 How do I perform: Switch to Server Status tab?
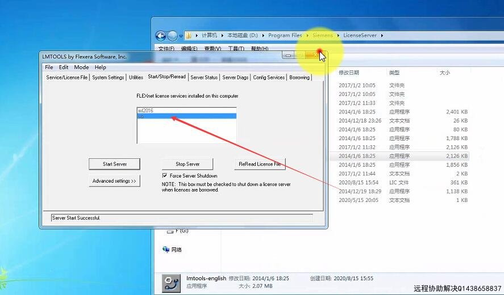pyautogui.click(x=204, y=77)
